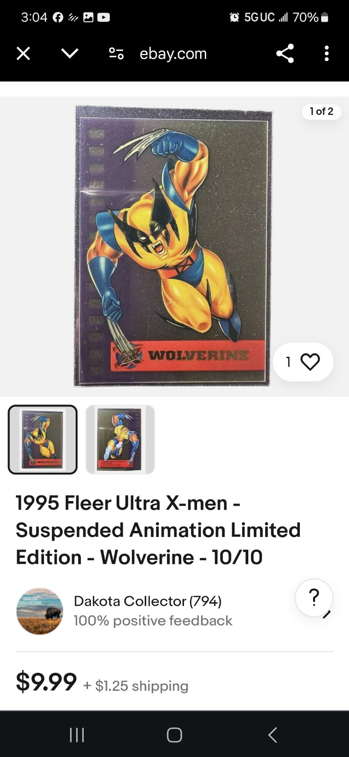Tap the ebay.com address text
The height and width of the screenshot is (757, 349).
[173, 54]
